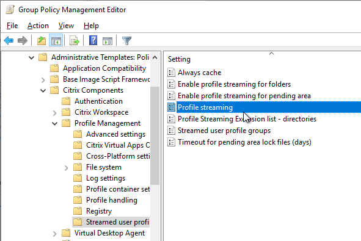361x241 pixels.
Task: Select Profile Streaming Exclusion list - directories
Action: [x=247, y=119]
